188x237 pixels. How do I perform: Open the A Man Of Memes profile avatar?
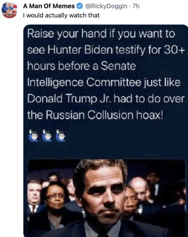(x=10, y=10)
